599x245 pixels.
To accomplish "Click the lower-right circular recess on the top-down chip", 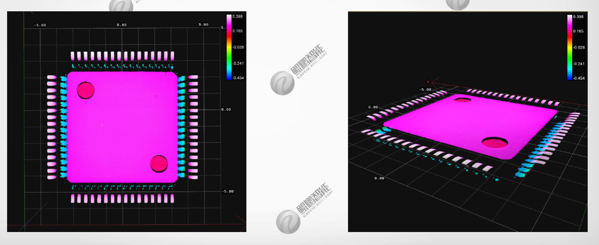I will 159,164.
